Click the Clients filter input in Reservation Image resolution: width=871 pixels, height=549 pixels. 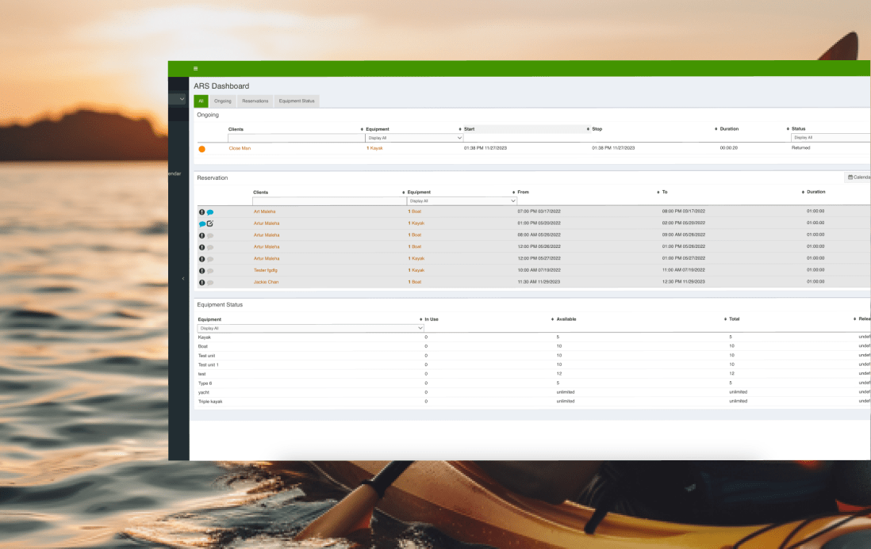(x=328, y=200)
